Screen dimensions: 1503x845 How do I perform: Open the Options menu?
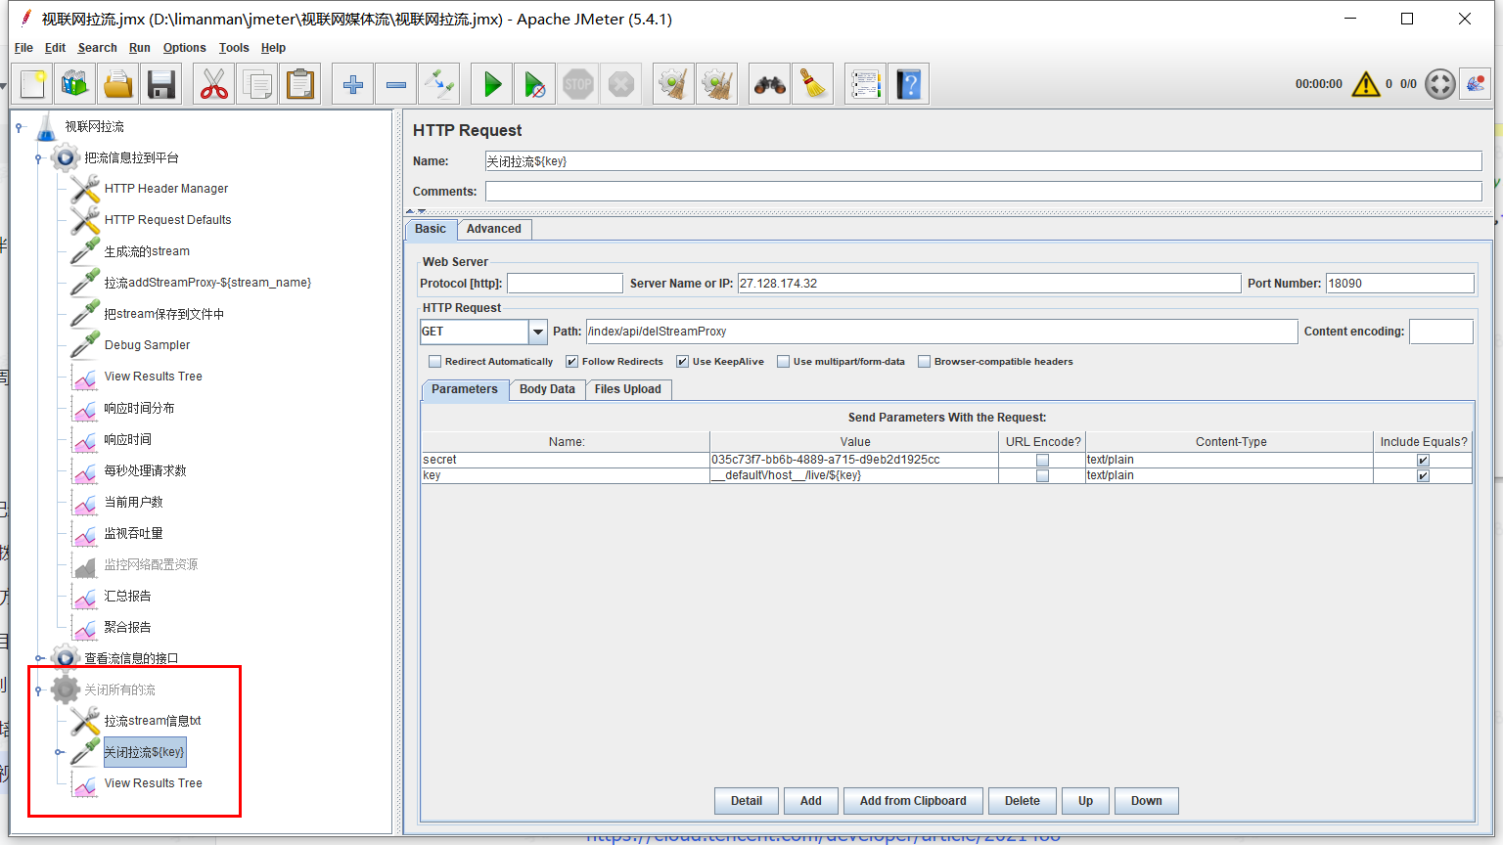coord(184,48)
